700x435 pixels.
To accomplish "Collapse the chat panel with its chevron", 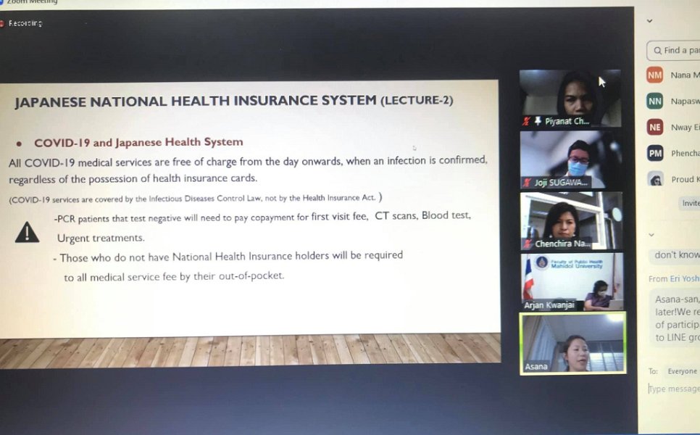I will (651, 235).
